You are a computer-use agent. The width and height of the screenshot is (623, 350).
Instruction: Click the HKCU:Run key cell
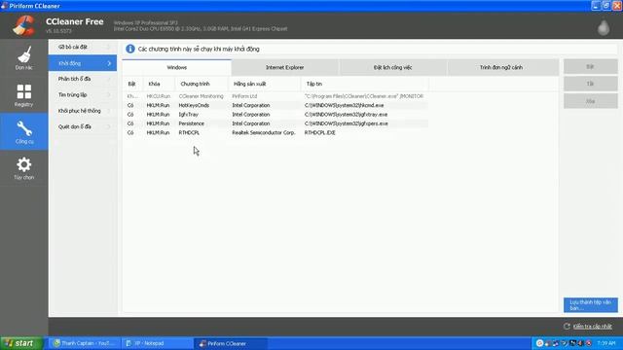[158, 96]
